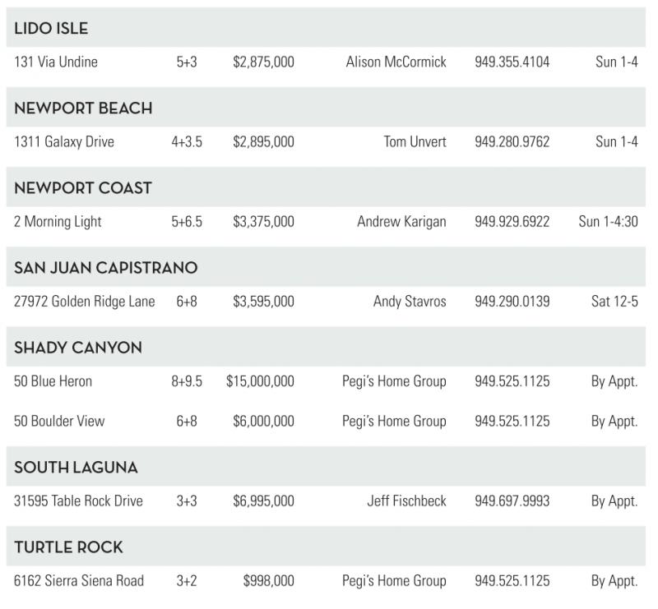The width and height of the screenshot is (658, 609).
Task: Click the $15,000,000 price
Action: pos(260,381)
